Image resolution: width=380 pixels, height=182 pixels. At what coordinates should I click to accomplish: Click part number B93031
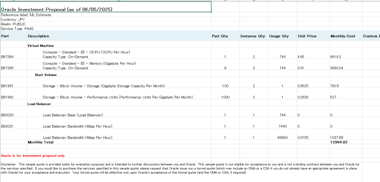tap(7, 126)
